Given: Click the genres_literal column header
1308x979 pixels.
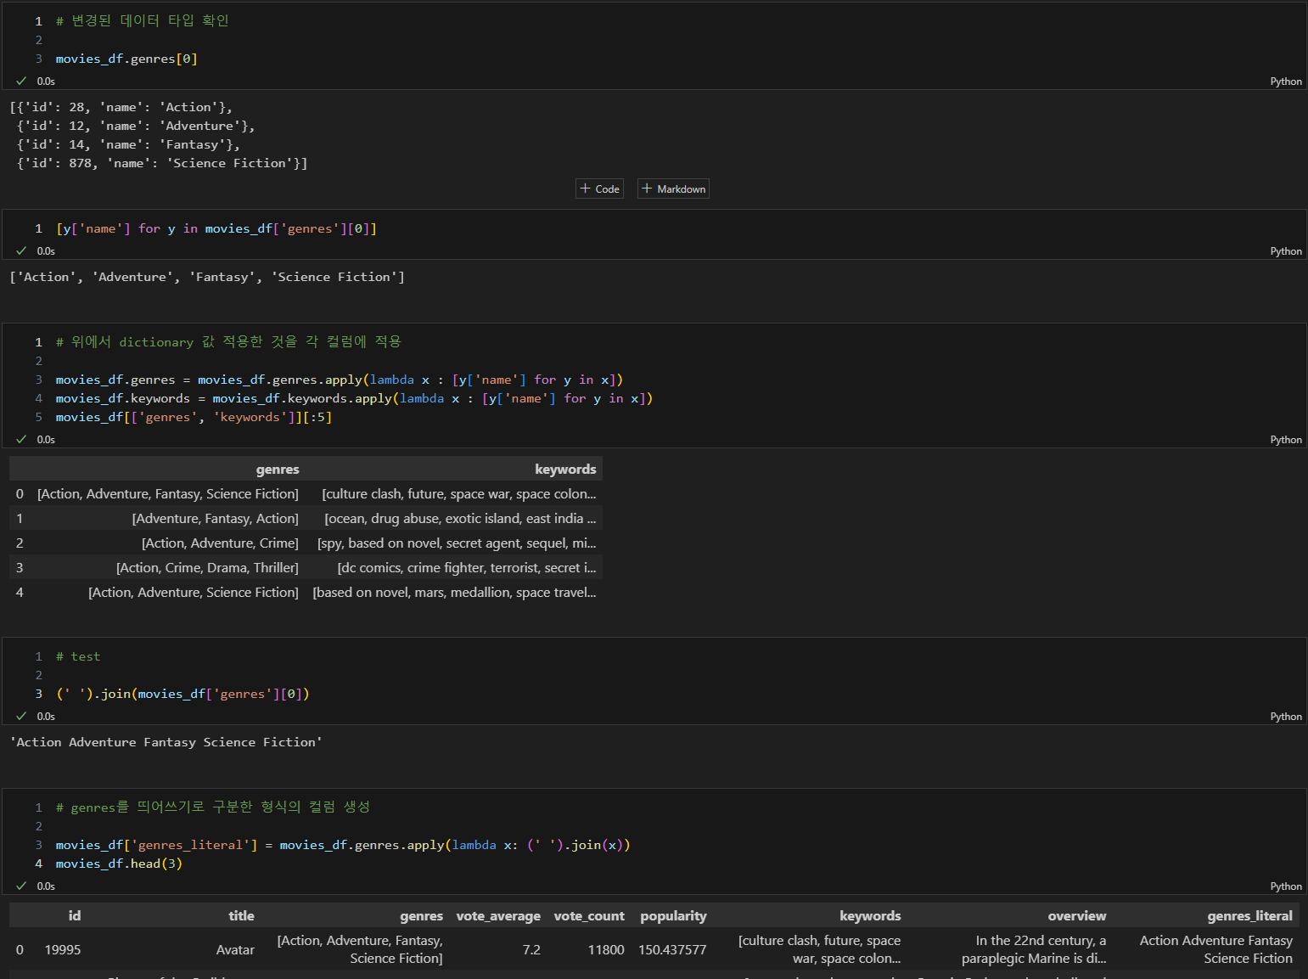Looking at the screenshot, I should (1249, 916).
